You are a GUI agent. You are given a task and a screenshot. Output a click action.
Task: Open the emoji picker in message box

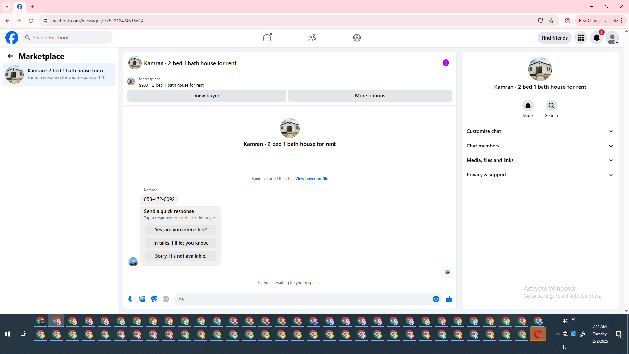coord(436,299)
